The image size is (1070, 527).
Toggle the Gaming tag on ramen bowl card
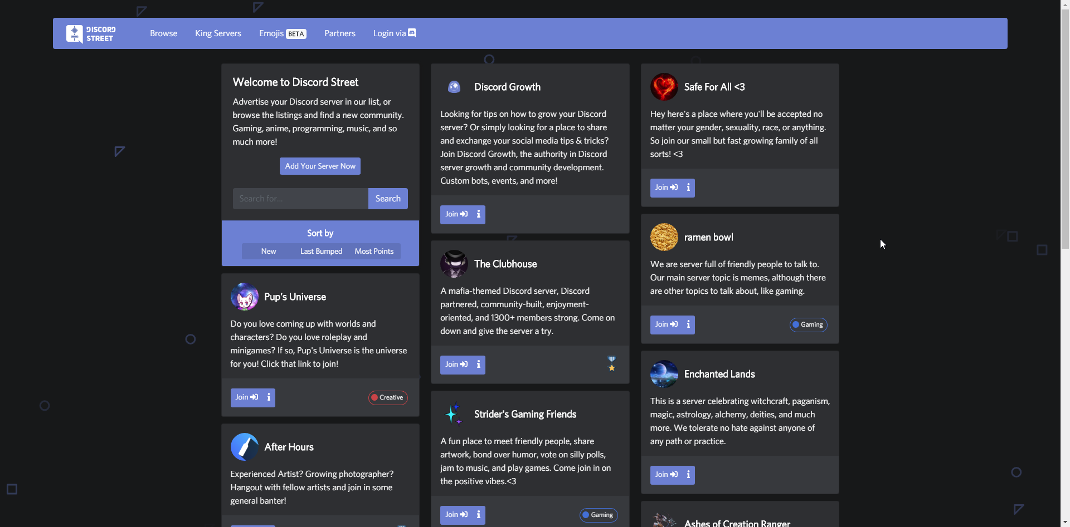click(x=808, y=324)
